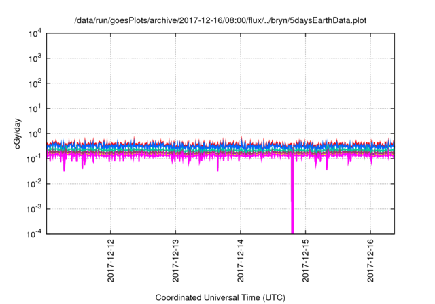The height and width of the screenshot is (304, 435).
Task: Click the '2017-12-12' date tick label
Action: click(x=110, y=261)
